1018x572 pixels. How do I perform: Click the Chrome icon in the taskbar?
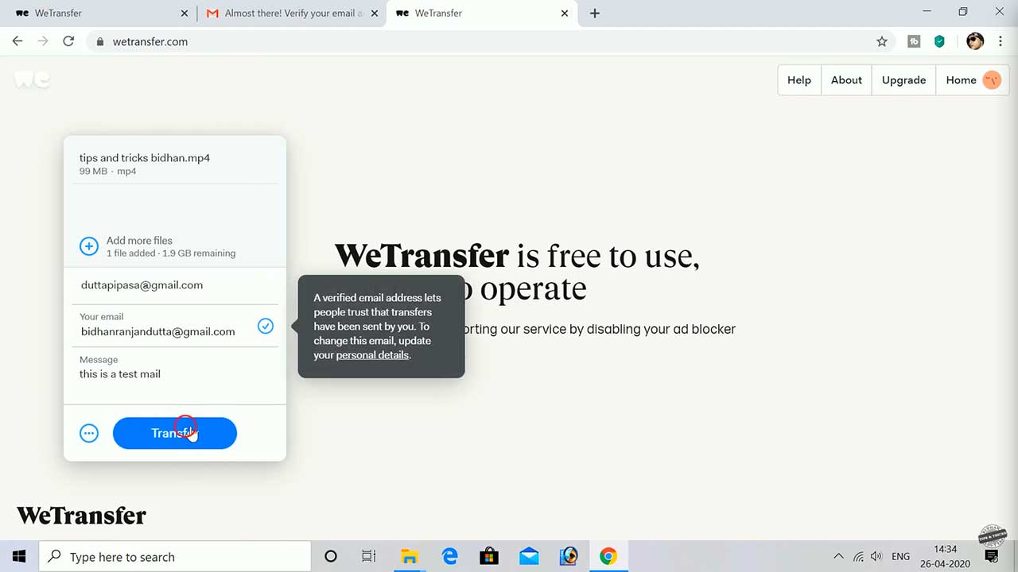[x=608, y=556]
